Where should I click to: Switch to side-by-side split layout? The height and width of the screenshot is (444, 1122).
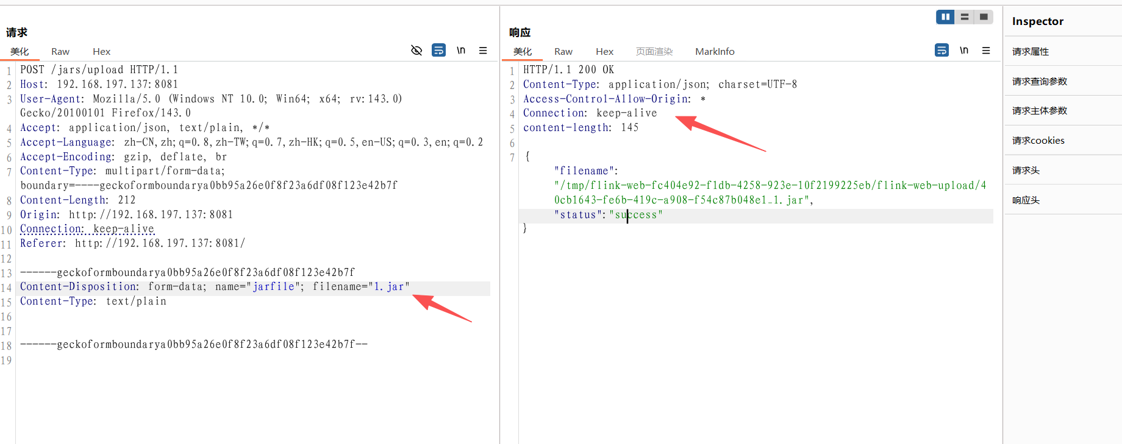click(945, 17)
